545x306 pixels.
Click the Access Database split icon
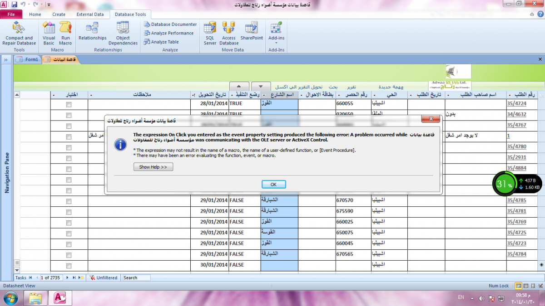click(x=228, y=27)
